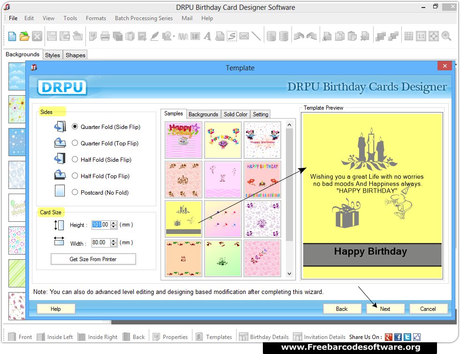Click the New document toolbar icon
The height and width of the screenshot is (354, 460).
12,37
